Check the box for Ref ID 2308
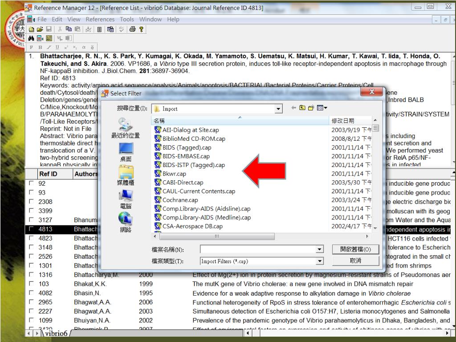The image size is (456, 342). coord(31,202)
